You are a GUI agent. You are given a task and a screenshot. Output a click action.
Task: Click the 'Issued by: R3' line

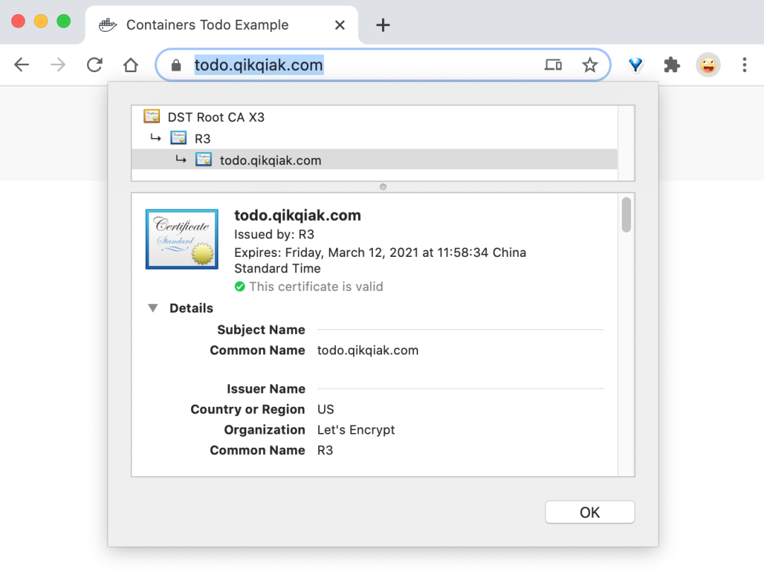click(x=274, y=234)
